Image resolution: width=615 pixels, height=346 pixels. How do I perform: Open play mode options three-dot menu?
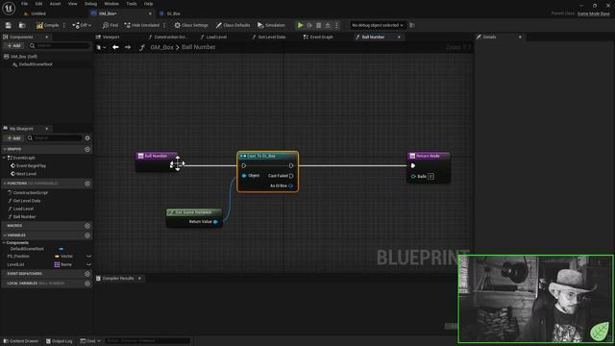click(x=336, y=25)
